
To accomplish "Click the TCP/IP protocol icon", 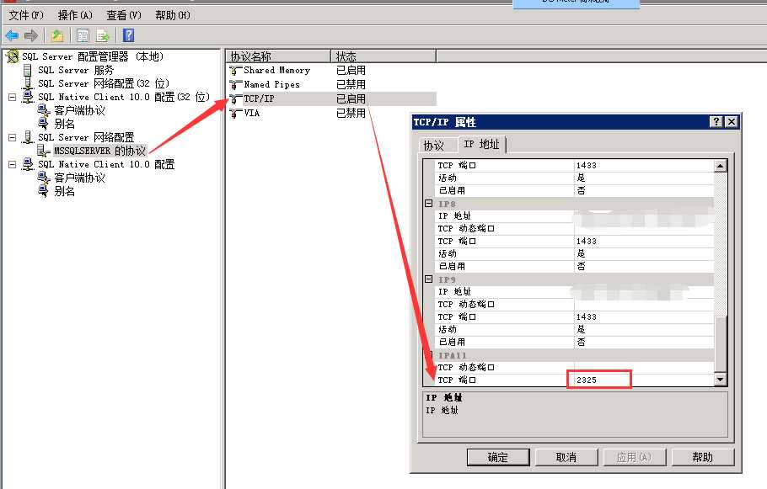I will coord(236,99).
